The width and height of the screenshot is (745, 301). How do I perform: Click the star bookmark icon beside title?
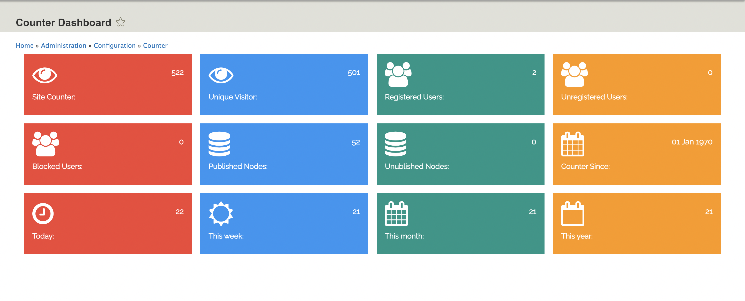point(120,22)
